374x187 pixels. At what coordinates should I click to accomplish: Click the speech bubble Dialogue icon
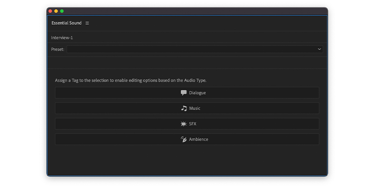(183, 93)
